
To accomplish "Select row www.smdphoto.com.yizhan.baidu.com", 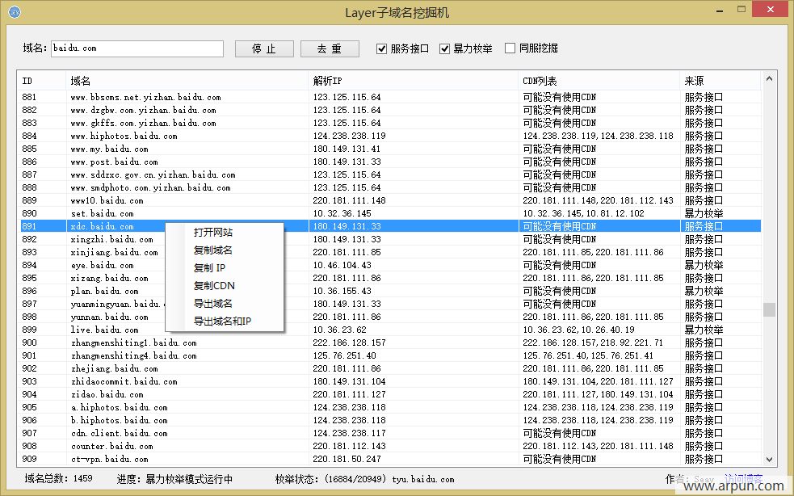I will 390,187.
